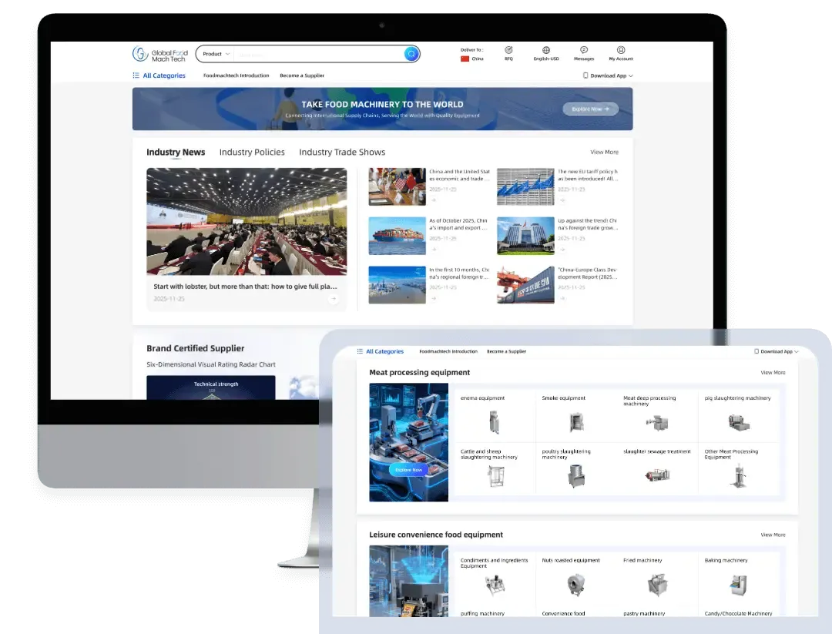Click the China flag under Deliver To
The width and height of the screenshot is (832, 634).
point(465,59)
